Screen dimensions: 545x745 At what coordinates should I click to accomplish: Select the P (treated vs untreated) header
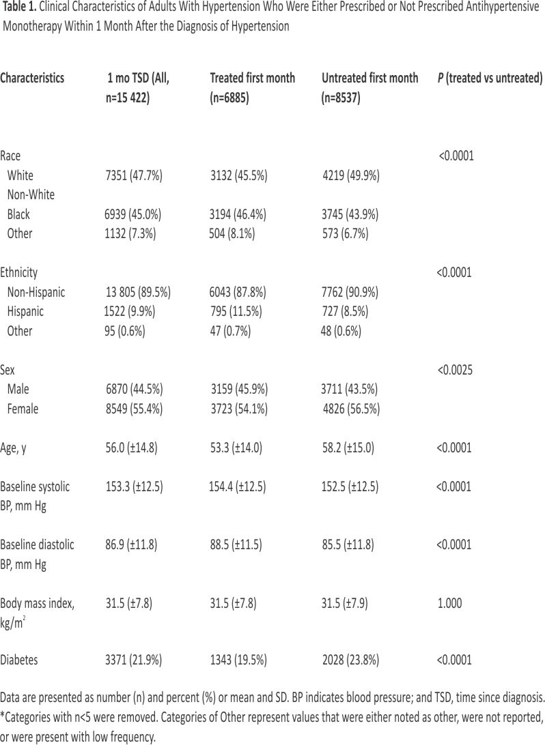(490, 78)
